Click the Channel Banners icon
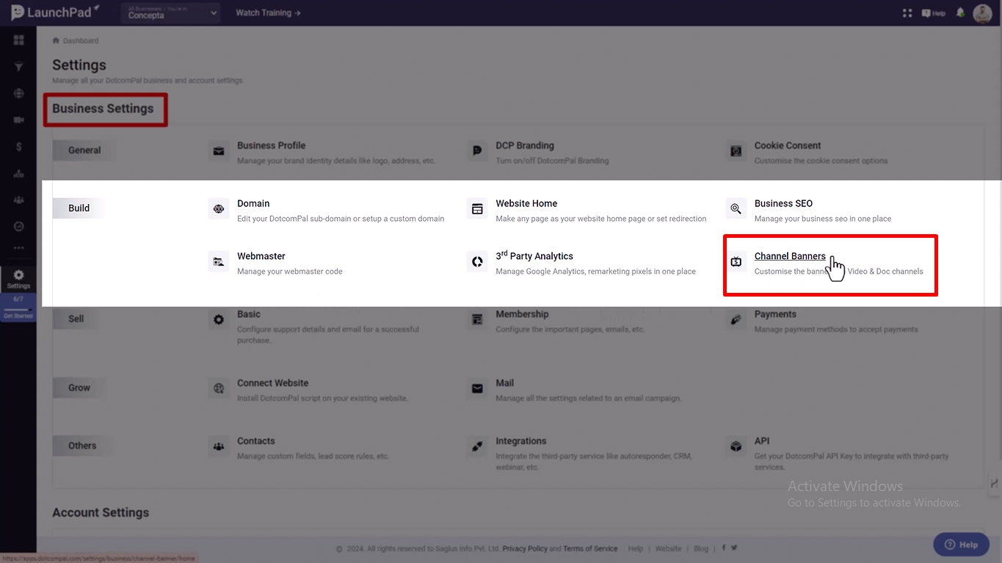The image size is (1002, 563). click(x=736, y=262)
